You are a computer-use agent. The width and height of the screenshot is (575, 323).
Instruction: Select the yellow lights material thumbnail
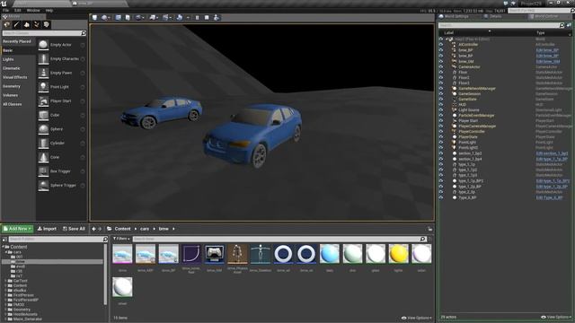pyautogui.click(x=398, y=254)
